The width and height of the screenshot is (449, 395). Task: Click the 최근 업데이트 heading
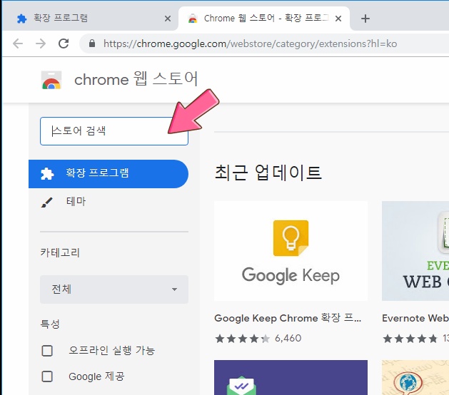(268, 173)
